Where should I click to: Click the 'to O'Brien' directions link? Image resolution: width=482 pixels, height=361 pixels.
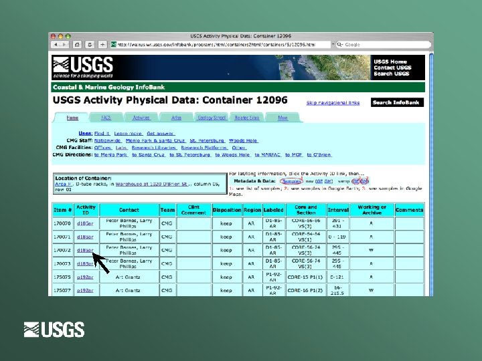coord(319,154)
